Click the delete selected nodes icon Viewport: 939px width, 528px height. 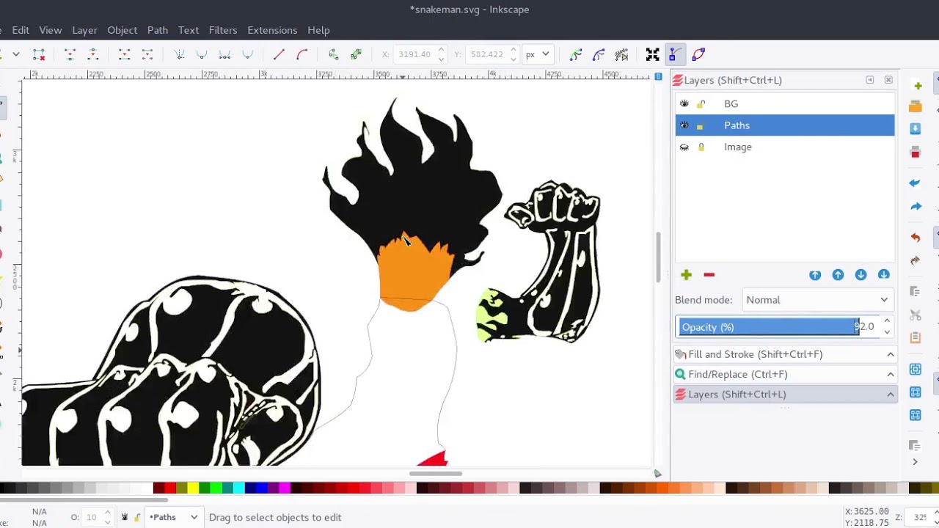coord(39,54)
